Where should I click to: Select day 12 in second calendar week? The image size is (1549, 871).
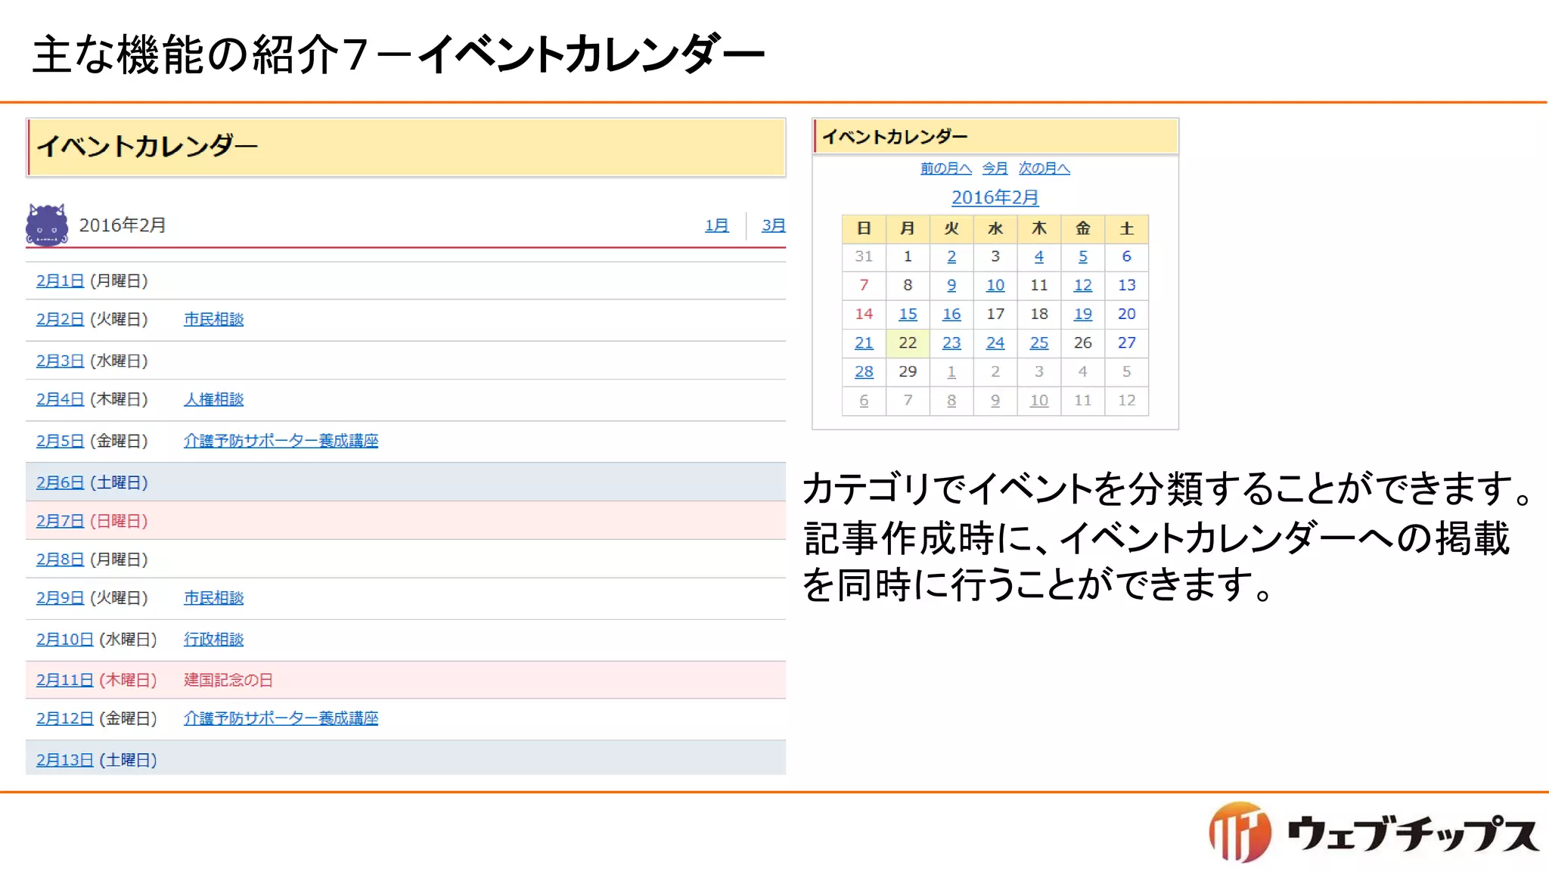[x=1083, y=286]
